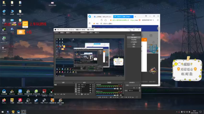Click the gift icon in browser page

click(151, 35)
